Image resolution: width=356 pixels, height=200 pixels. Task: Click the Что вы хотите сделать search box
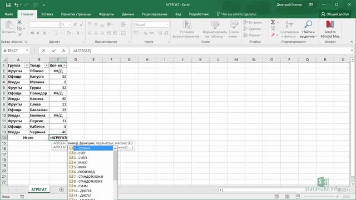[236, 14]
